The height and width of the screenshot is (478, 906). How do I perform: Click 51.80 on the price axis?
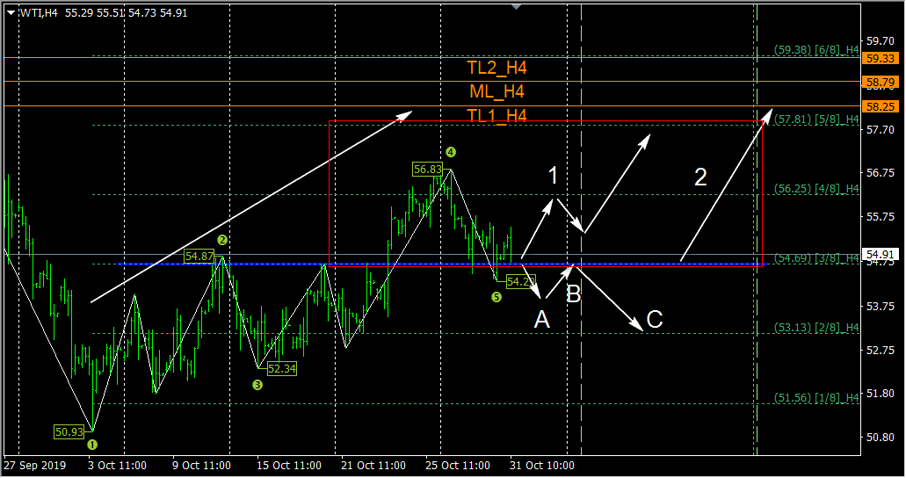pos(880,393)
